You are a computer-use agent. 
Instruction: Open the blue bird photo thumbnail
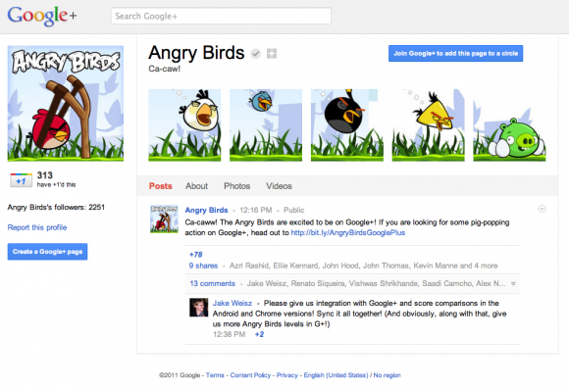tap(266, 124)
